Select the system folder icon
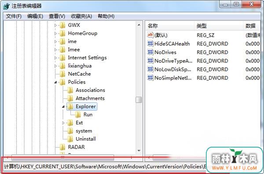This screenshot has width=264, height=174. click(x=70, y=131)
